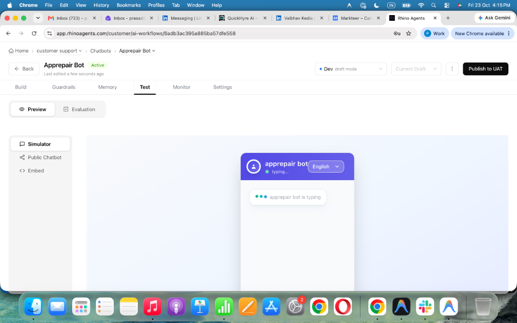Open a new tab with plus button

pos(448,18)
